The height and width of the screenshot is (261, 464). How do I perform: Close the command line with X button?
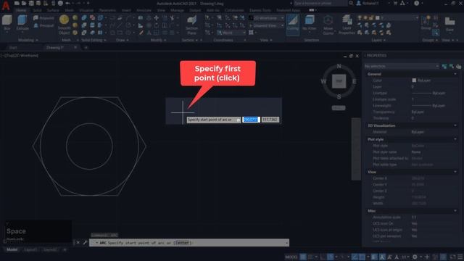click(x=78, y=243)
